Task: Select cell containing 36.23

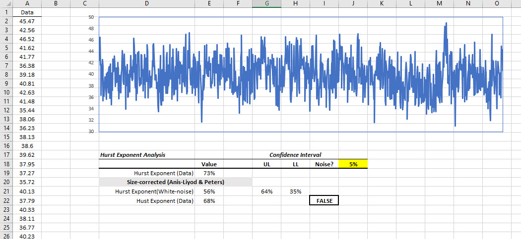Action: click(x=27, y=128)
